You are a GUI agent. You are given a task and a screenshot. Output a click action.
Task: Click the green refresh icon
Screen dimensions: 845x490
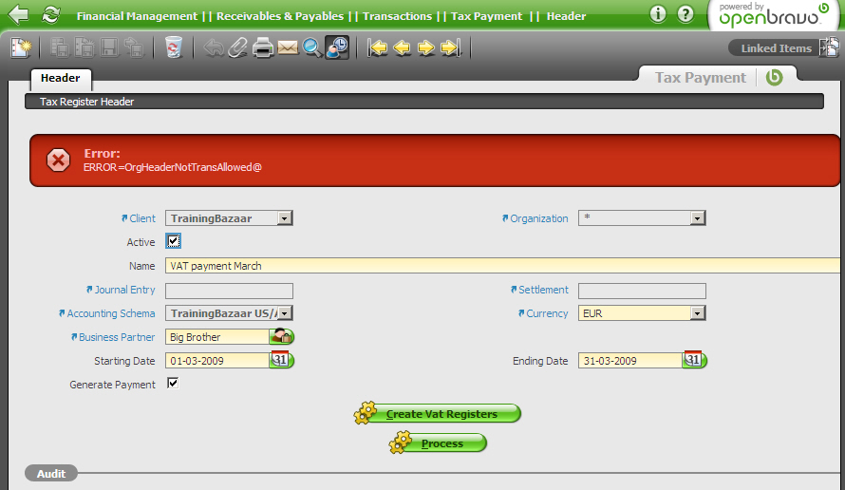(50, 14)
